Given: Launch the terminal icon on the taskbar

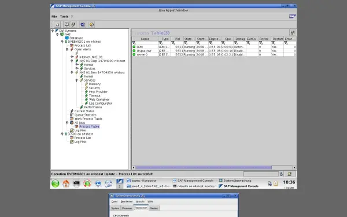Looking at the screenshot, I should coord(76,183).
